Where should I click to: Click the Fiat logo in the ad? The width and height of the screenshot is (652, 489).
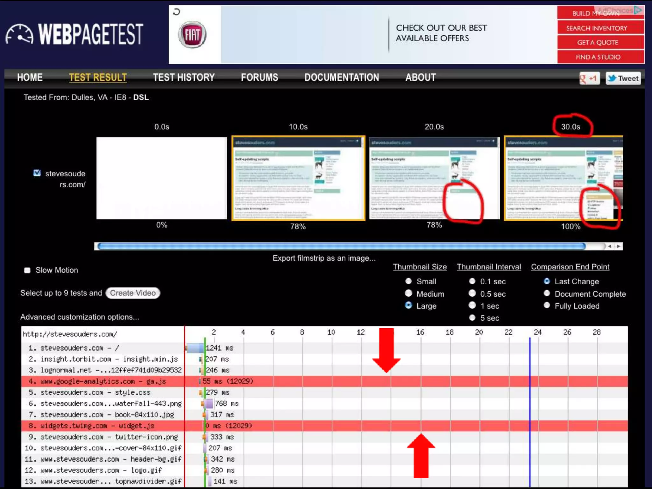pyautogui.click(x=192, y=35)
